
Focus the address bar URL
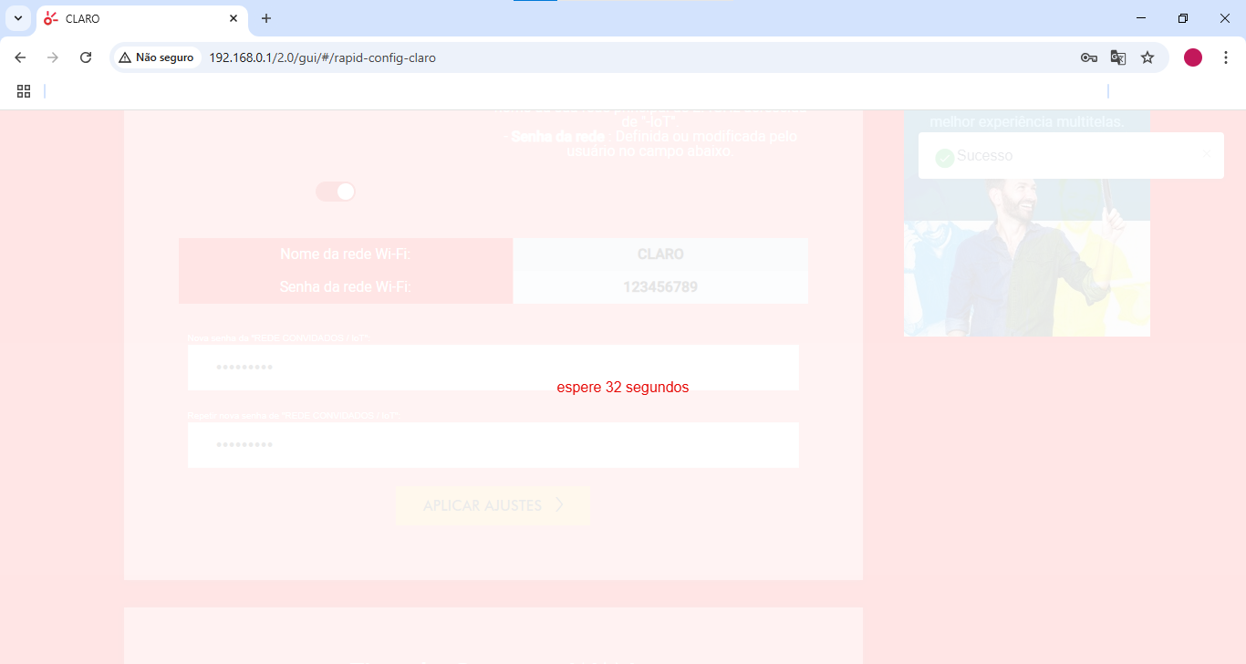tap(323, 57)
